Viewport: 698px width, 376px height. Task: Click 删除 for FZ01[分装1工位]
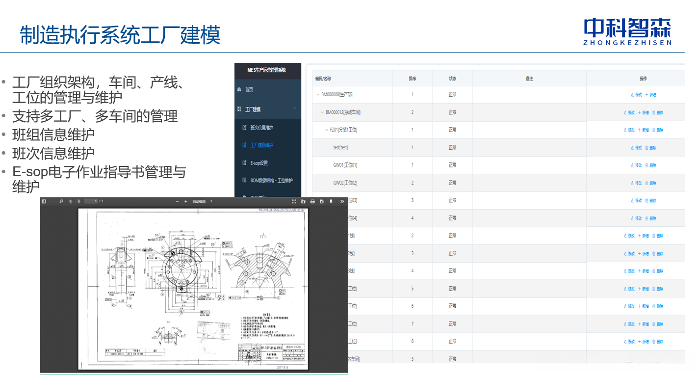click(658, 130)
